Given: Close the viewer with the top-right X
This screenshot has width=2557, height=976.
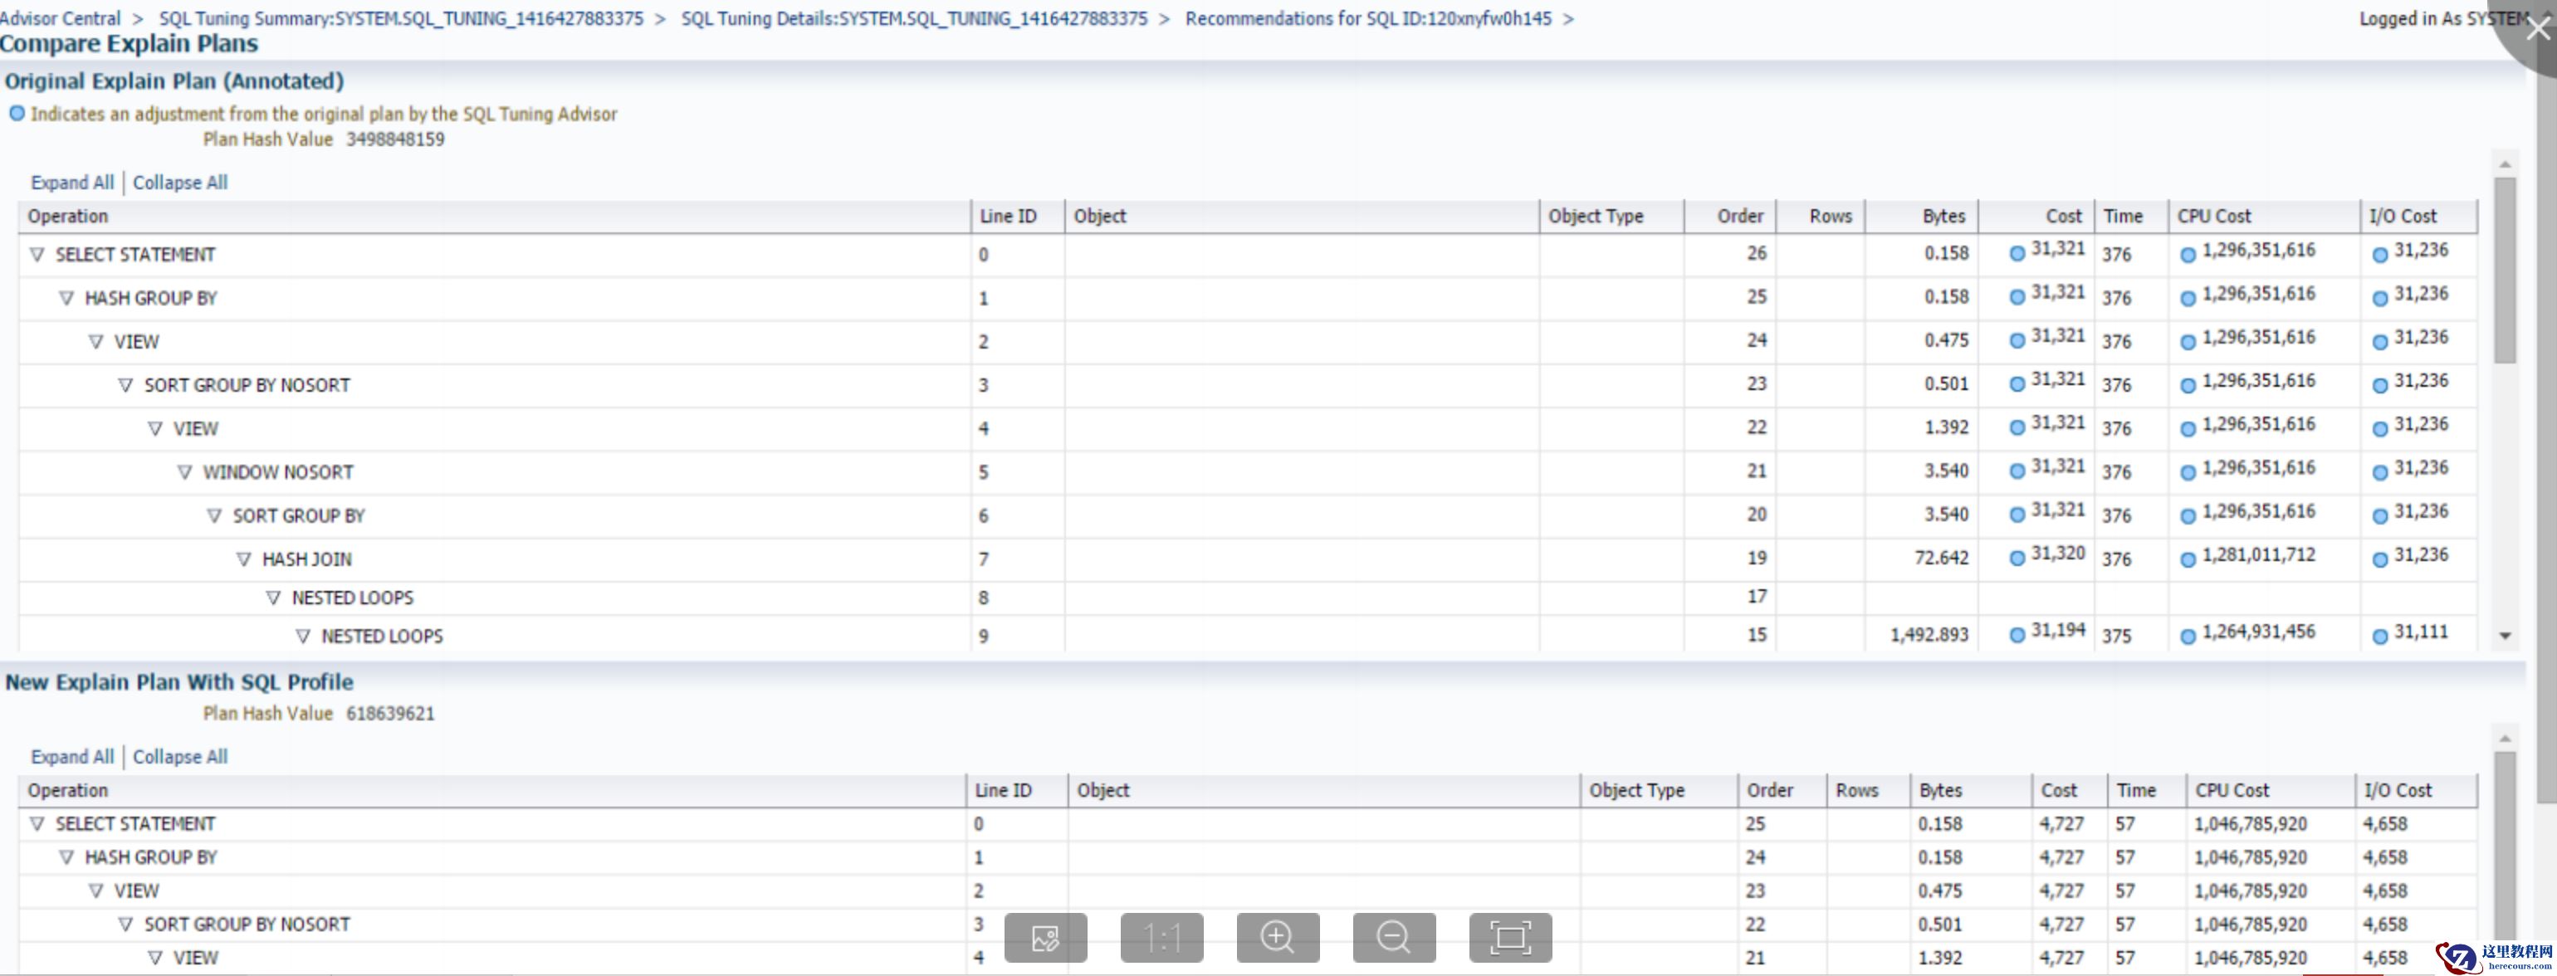Looking at the screenshot, I should pos(2537,27).
